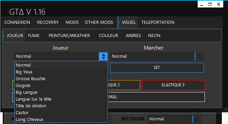Click the white NORMAL button
The width and height of the screenshot is (228, 124).
tap(156, 97)
